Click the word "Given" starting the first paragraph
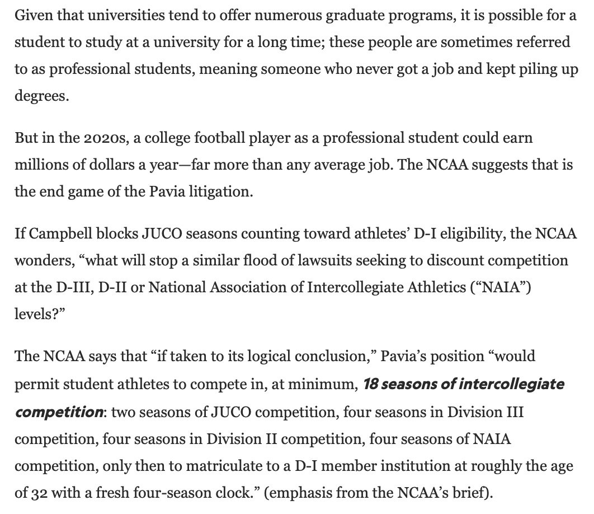 click(x=30, y=15)
